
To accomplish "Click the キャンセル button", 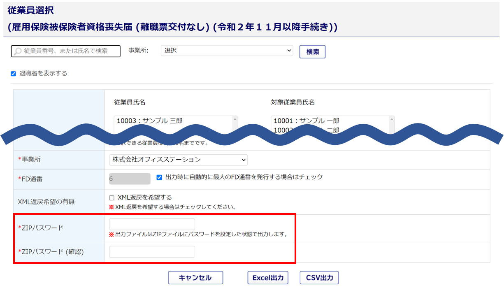I will pos(195,278).
